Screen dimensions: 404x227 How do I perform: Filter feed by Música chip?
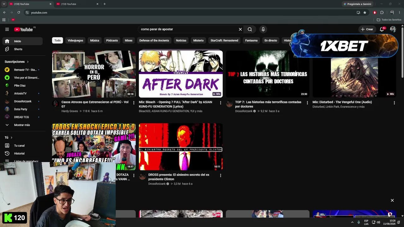[x=95, y=40]
